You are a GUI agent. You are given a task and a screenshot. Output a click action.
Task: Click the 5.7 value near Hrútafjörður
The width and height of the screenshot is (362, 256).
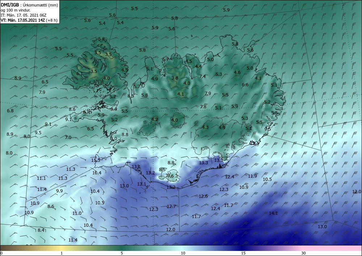coord(137,87)
